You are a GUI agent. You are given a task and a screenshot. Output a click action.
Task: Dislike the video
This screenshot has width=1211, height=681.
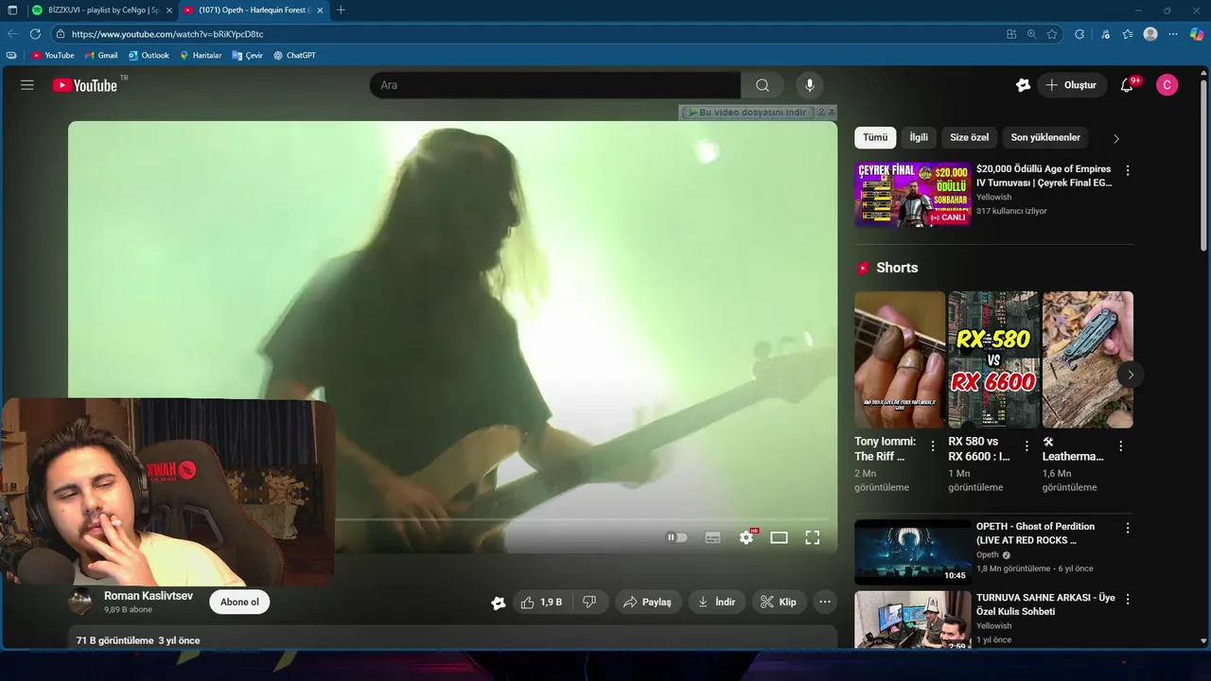click(x=589, y=602)
